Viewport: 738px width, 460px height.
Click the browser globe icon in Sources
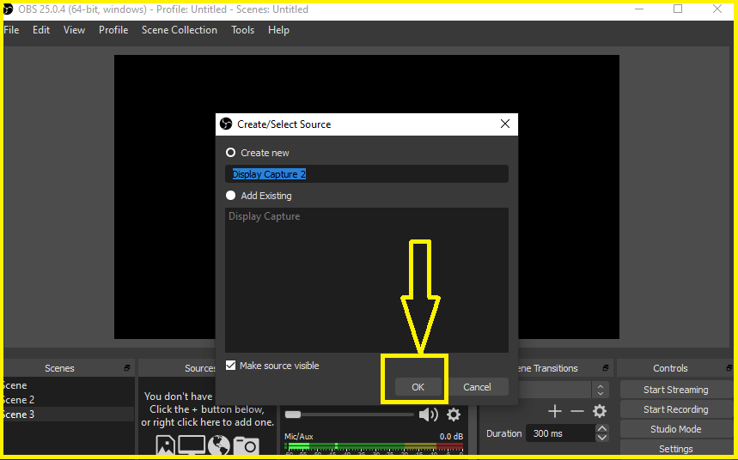coord(219,445)
